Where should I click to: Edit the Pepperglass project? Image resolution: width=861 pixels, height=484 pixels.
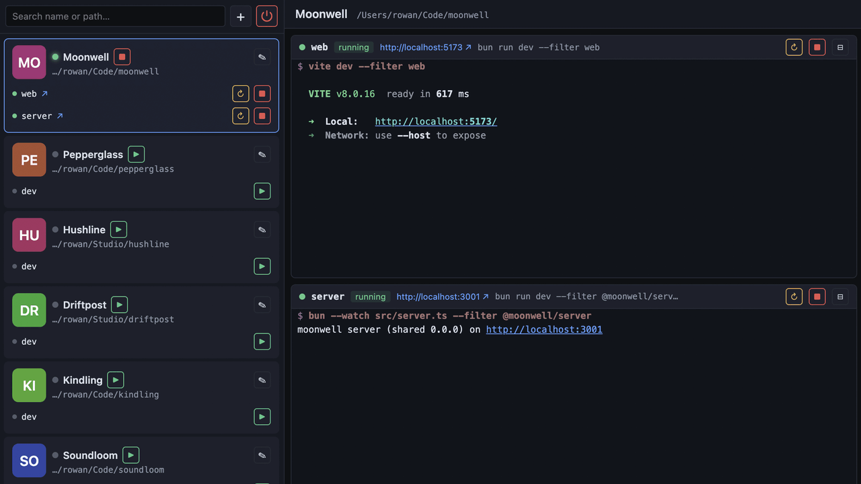coord(262,155)
